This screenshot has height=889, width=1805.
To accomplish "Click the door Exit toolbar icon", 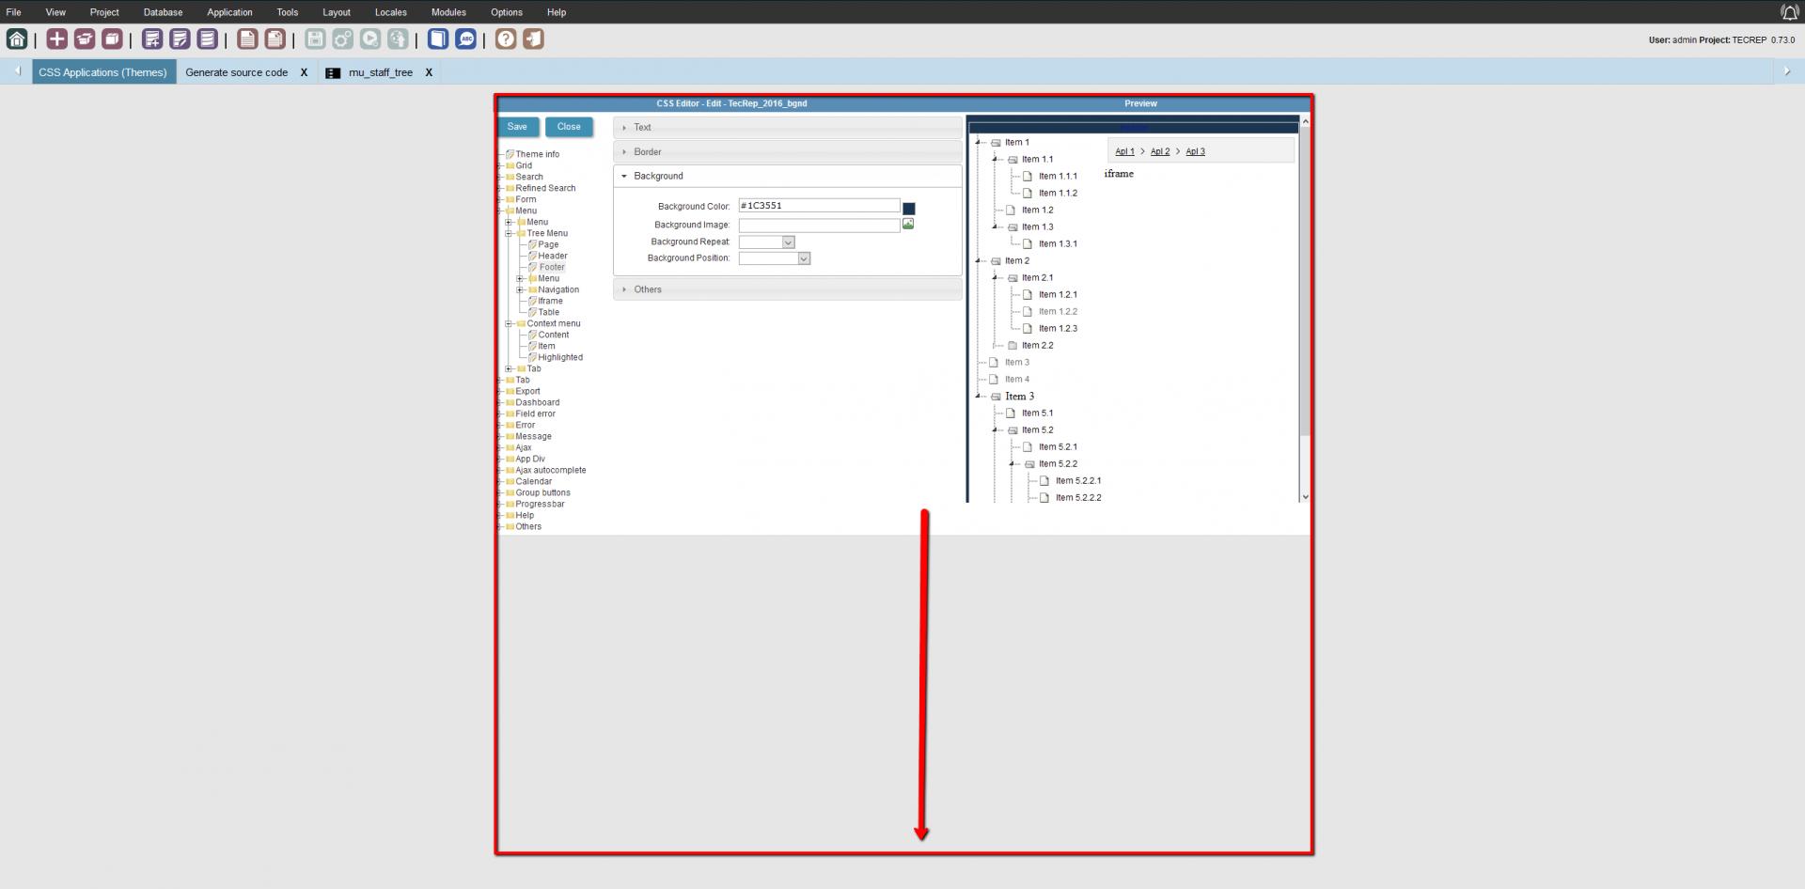I will [x=533, y=39].
